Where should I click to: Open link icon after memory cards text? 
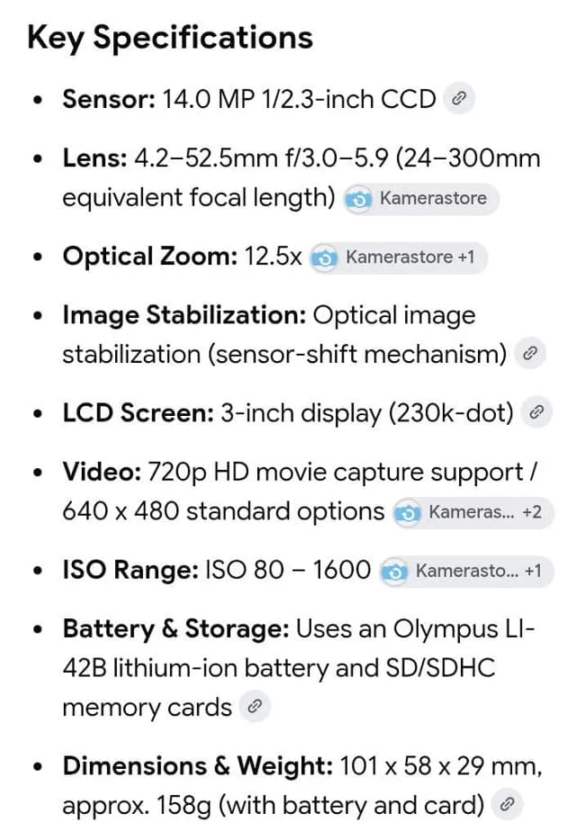click(255, 707)
